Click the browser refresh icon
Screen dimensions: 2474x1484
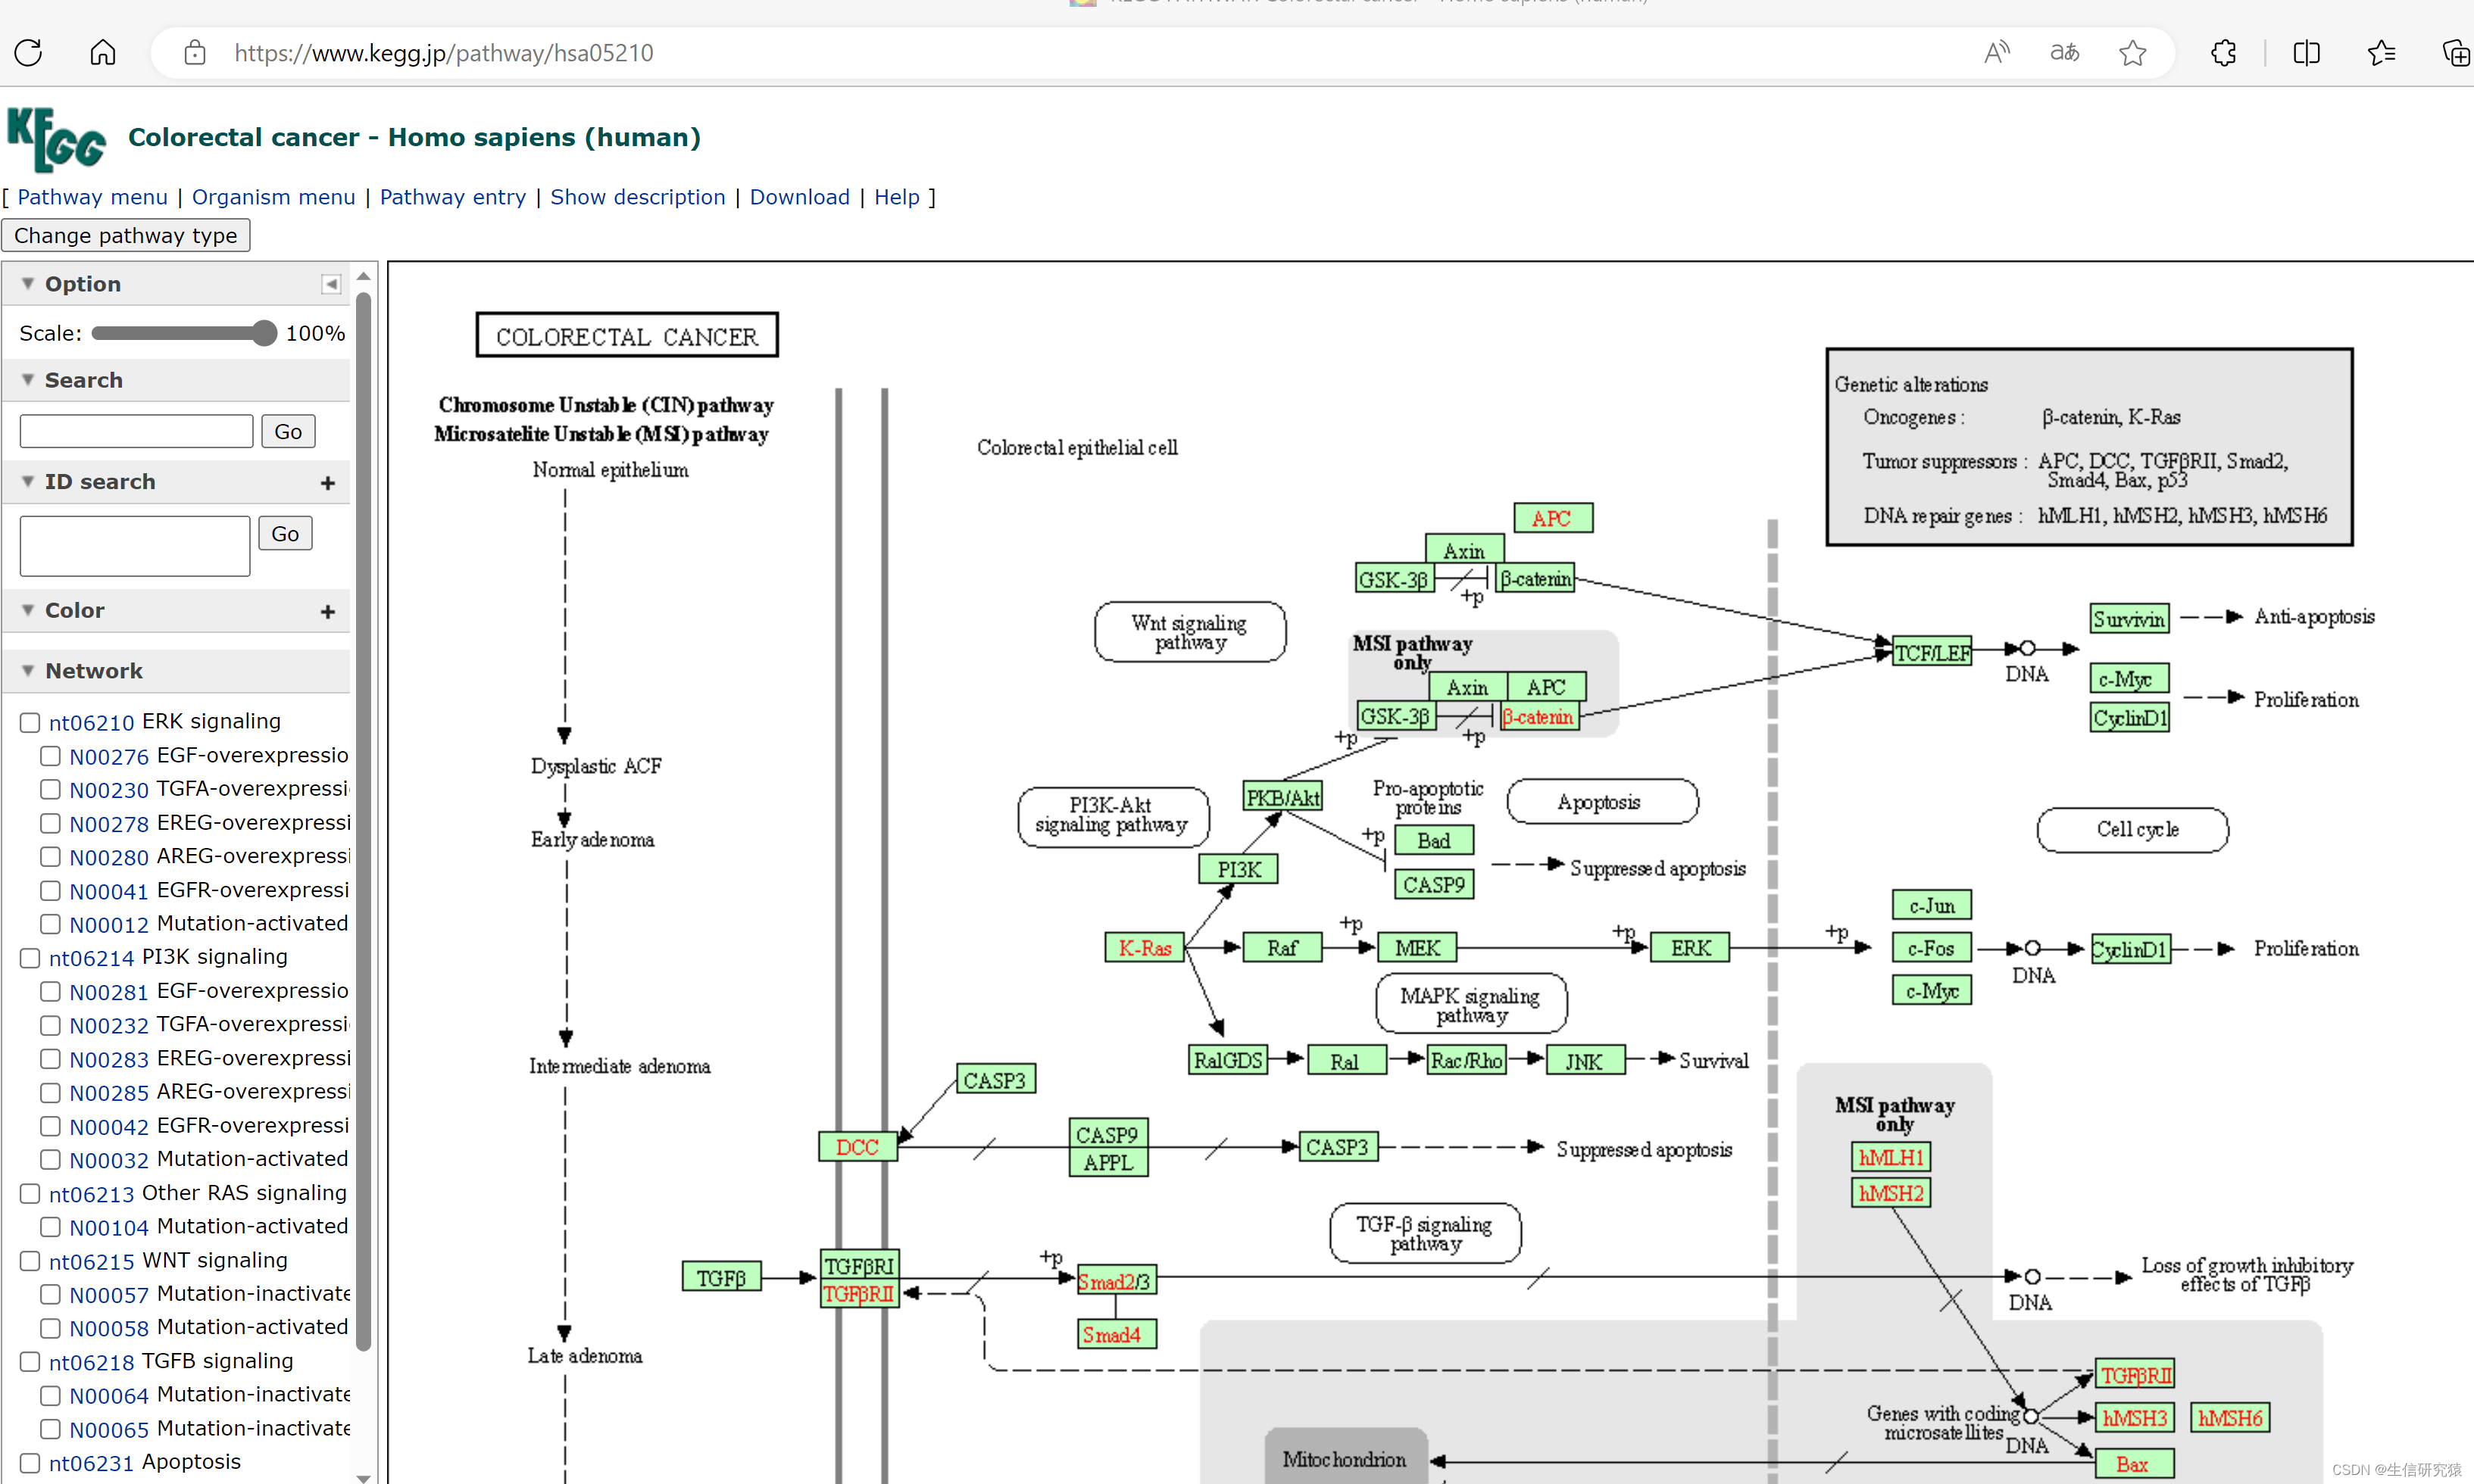[x=28, y=52]
